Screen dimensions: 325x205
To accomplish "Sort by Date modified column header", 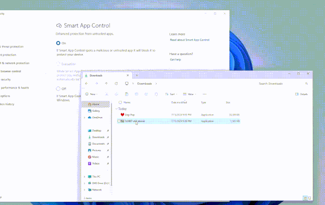I will 179,102.
